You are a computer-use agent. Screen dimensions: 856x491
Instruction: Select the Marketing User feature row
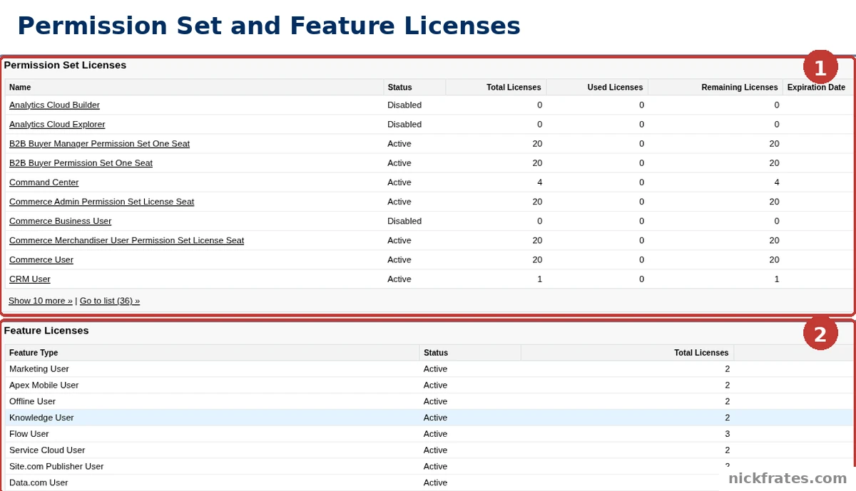429,368
